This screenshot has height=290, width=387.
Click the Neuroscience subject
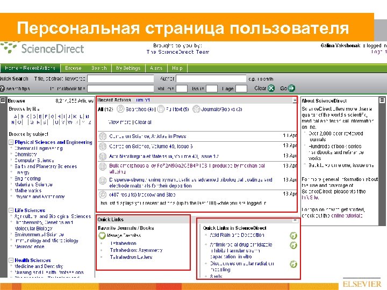pyautogui.click(x=30, y=247)
